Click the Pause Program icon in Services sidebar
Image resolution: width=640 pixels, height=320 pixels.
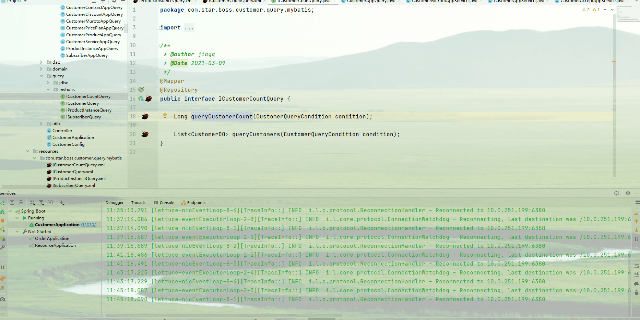tap(2, 267)
